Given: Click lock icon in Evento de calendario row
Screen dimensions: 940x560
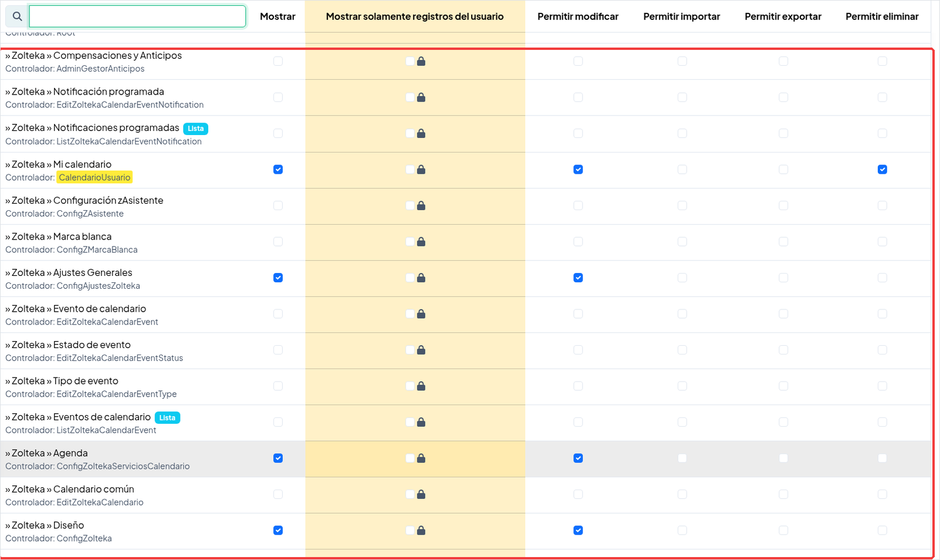Looking at the screenshot, I should 421,314.
